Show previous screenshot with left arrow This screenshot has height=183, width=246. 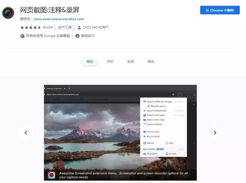(x=26, y=133)
